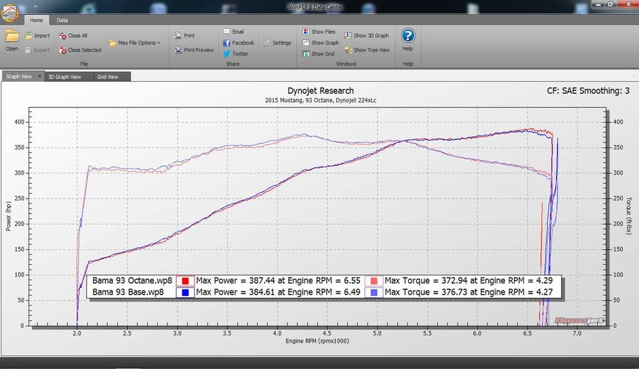Viewport: 639px width, 369px height.
Task: Click the Print Preview label
Action: pos(198,50)
